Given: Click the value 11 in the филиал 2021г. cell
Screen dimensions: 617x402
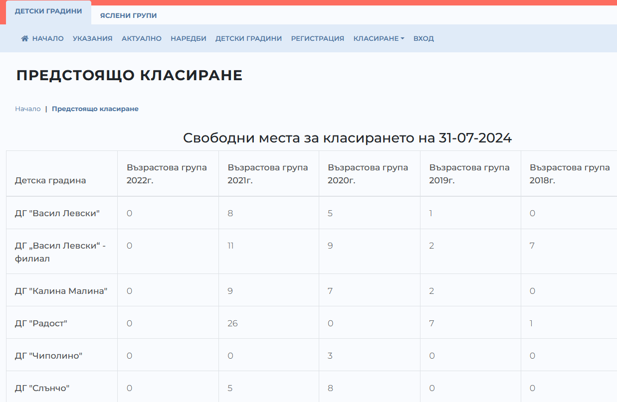Looking at the screenshot, I should tap(230, 246).
